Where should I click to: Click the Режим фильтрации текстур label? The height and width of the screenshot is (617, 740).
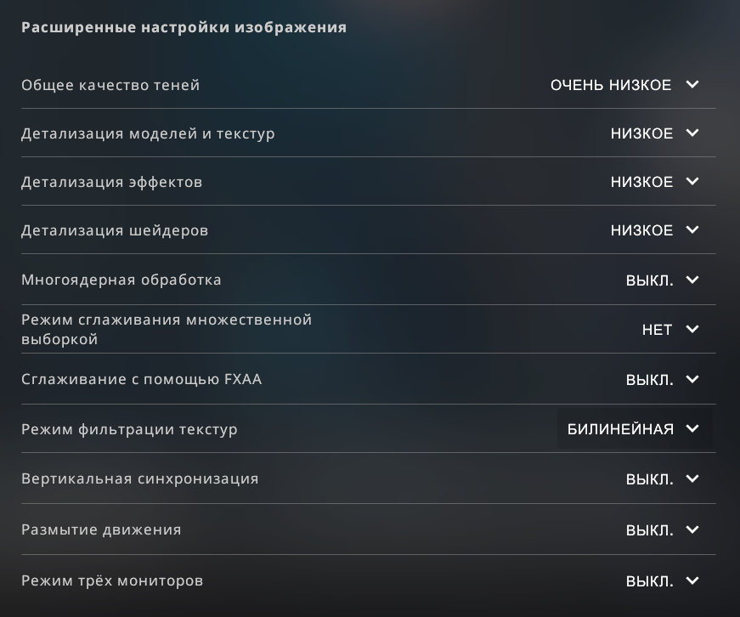point(129,429)
